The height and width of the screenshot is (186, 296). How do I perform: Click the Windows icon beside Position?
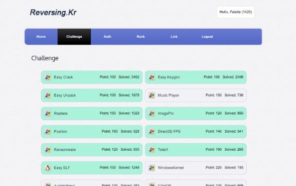[x=47, y=131]
